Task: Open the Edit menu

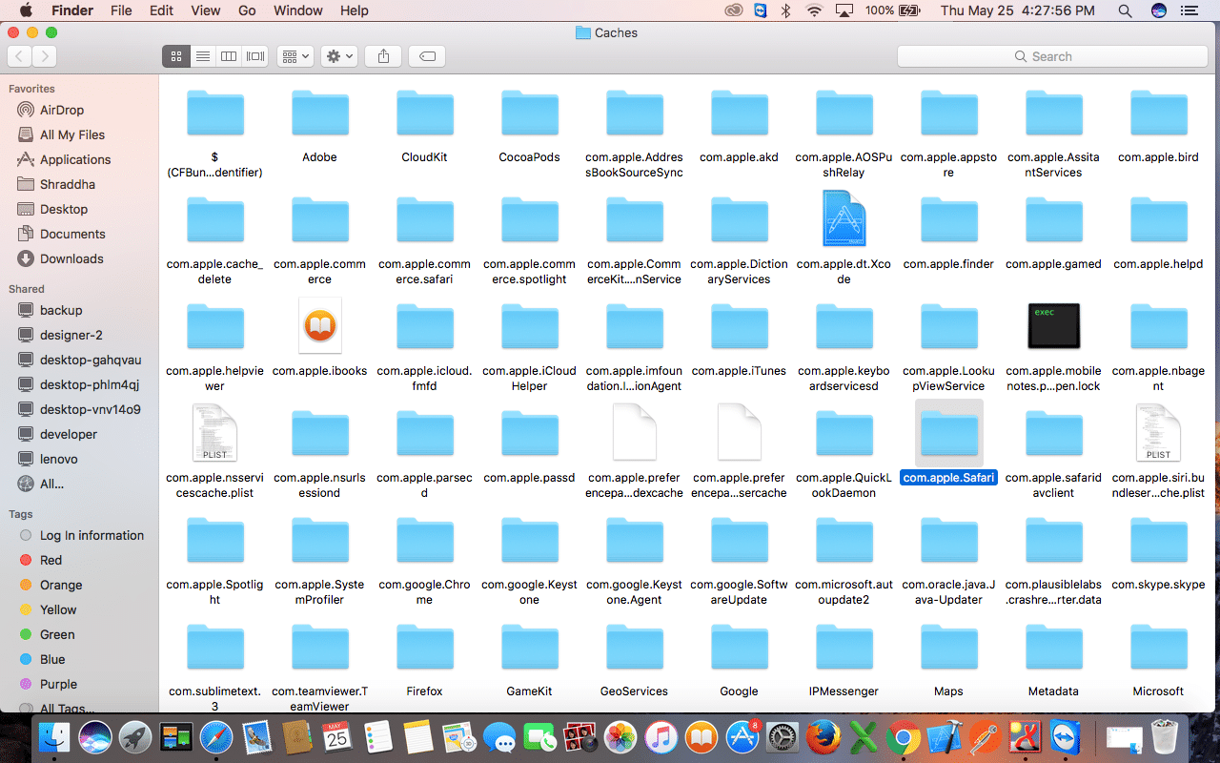Action: click(x=161, y=10)
